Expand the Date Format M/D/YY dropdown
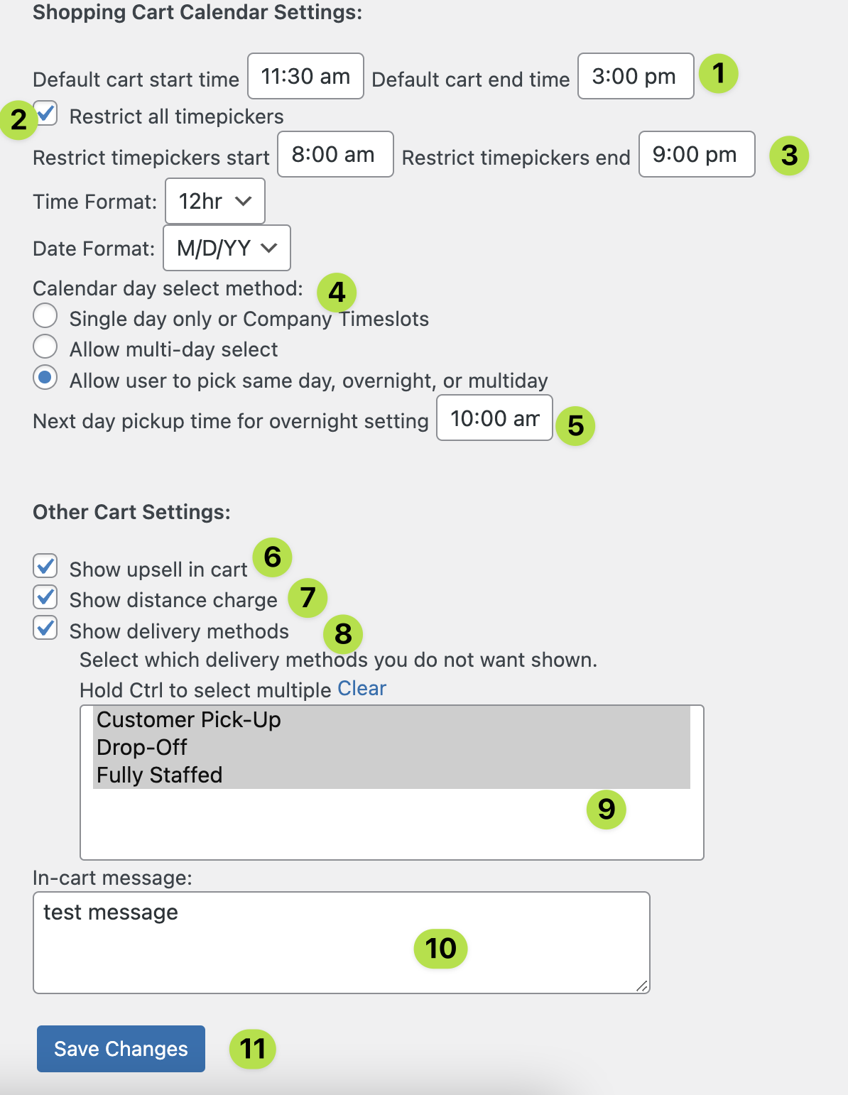 pos(227,248)
